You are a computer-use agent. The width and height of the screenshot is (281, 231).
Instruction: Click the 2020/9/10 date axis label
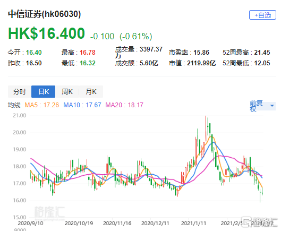30,223
